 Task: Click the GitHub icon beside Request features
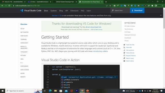(124, 56)
